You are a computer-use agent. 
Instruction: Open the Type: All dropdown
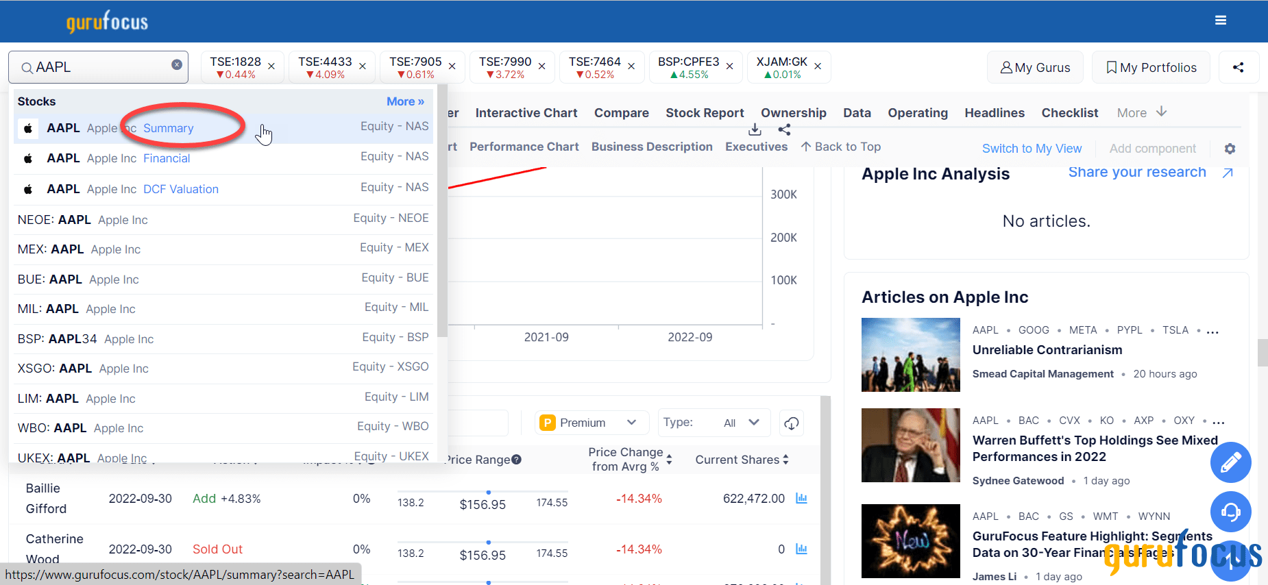pyautogui.click(x=714, y=423)
